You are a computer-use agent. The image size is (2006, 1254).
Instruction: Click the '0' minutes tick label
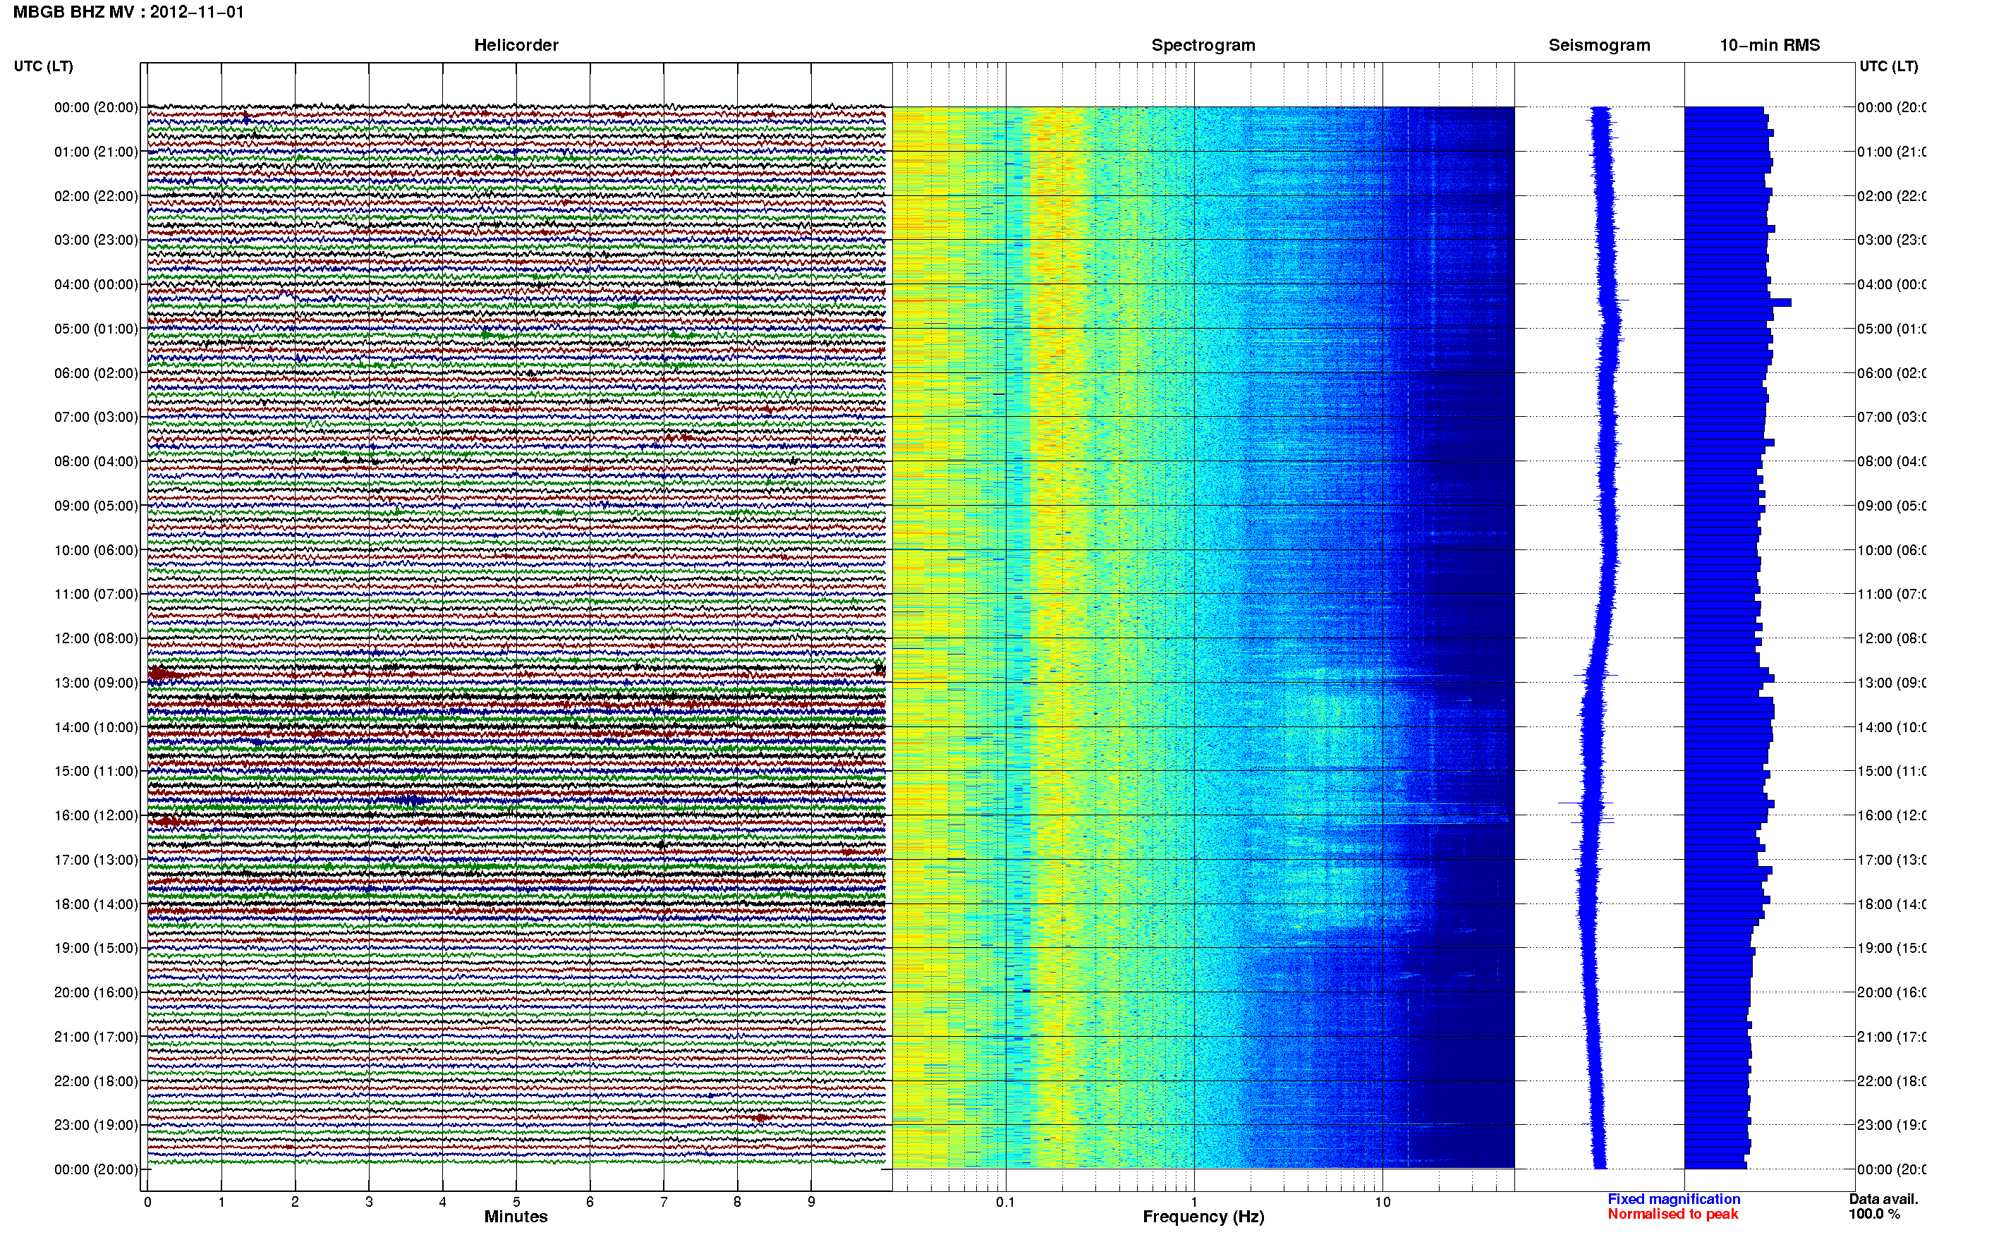147,1202
